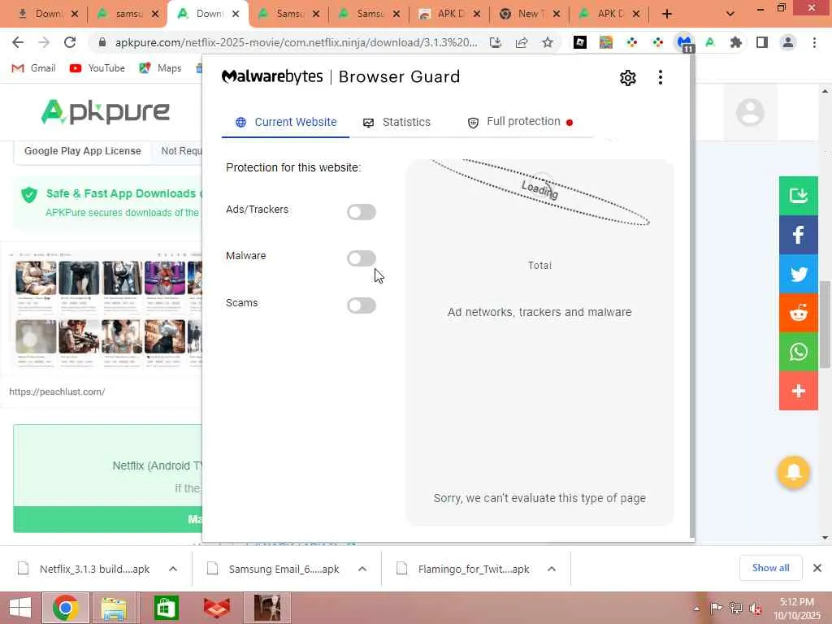
Task: Expand Netflix_3.1.3 apk download options
Action: pyautogui.click(x=173, y=569)
